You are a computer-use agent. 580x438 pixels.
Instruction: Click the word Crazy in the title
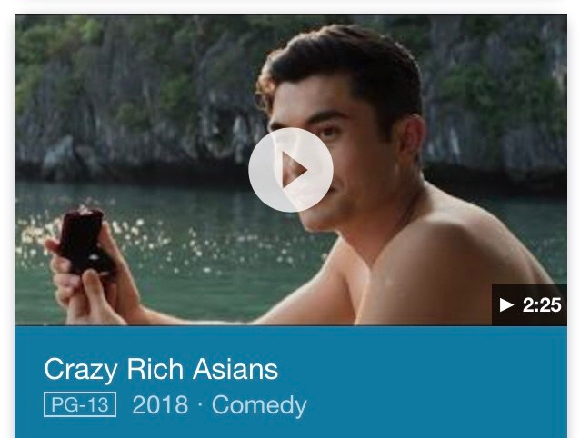point(81,370)
